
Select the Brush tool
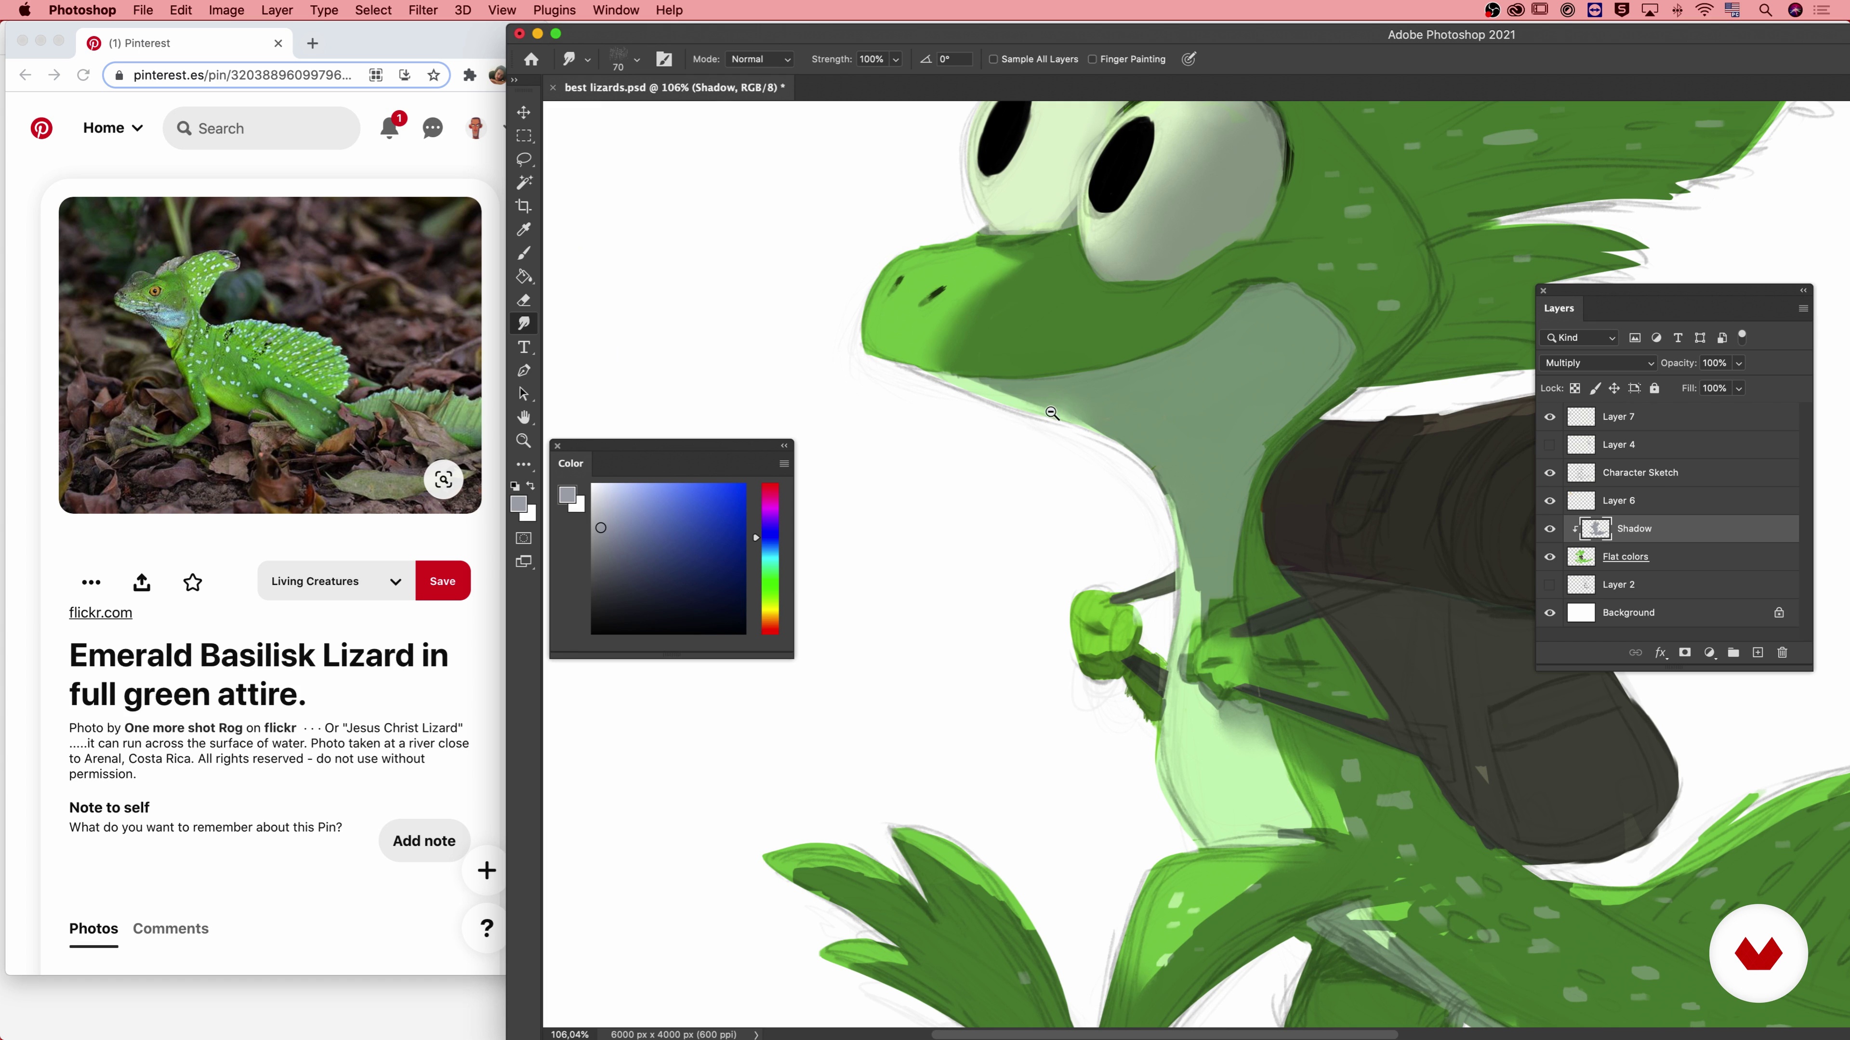[524, 253]
